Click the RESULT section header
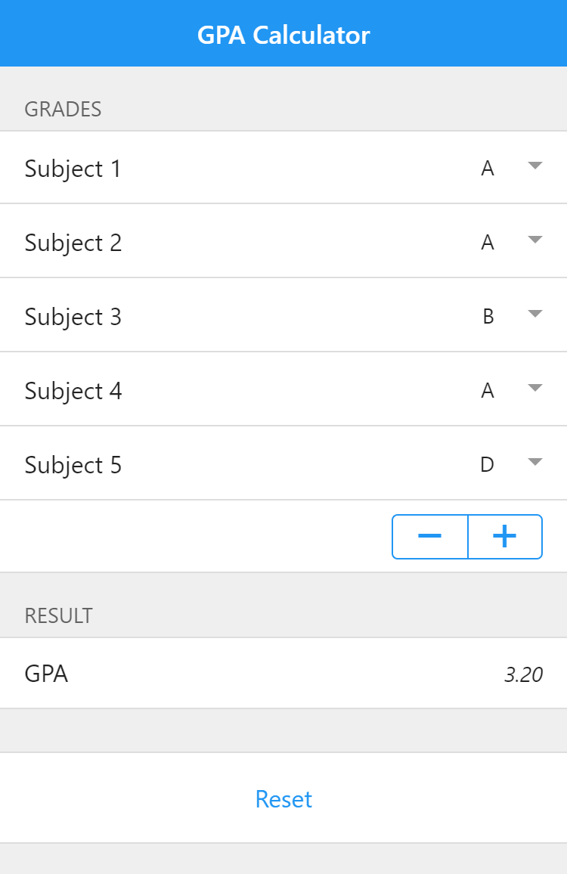Viewport: 567px width, 874px height. pos(58,616)
